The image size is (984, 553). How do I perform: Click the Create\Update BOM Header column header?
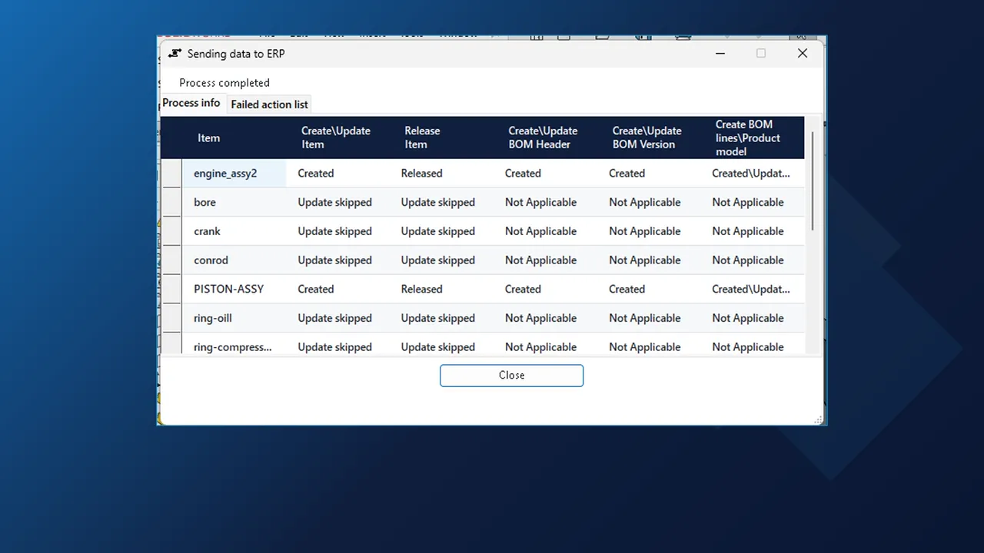click(x=545, y=138)
